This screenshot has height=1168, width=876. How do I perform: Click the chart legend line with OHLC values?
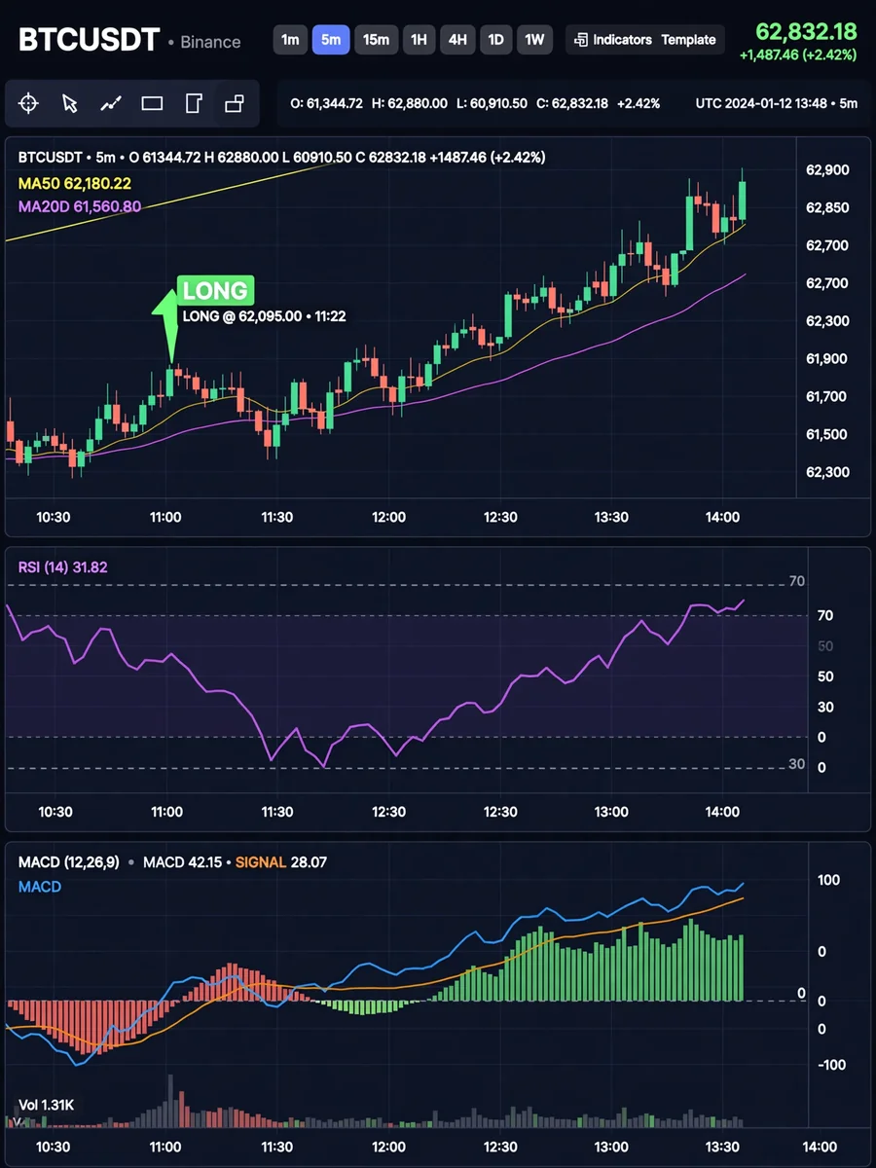pyautogui.click(x=281, y=157)
